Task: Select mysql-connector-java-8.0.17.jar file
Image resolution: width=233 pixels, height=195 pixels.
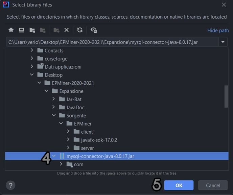Action: tap(117, 156)
